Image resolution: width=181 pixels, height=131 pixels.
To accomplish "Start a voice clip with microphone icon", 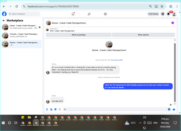I will coord(47,109).
